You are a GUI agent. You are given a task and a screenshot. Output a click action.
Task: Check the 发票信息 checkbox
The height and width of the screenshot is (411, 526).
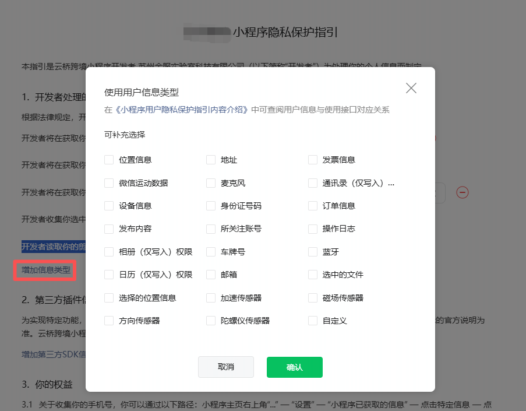(313, 160)
